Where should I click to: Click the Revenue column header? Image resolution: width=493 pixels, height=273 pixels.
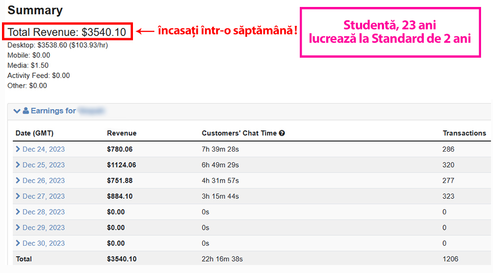[122, 133]
